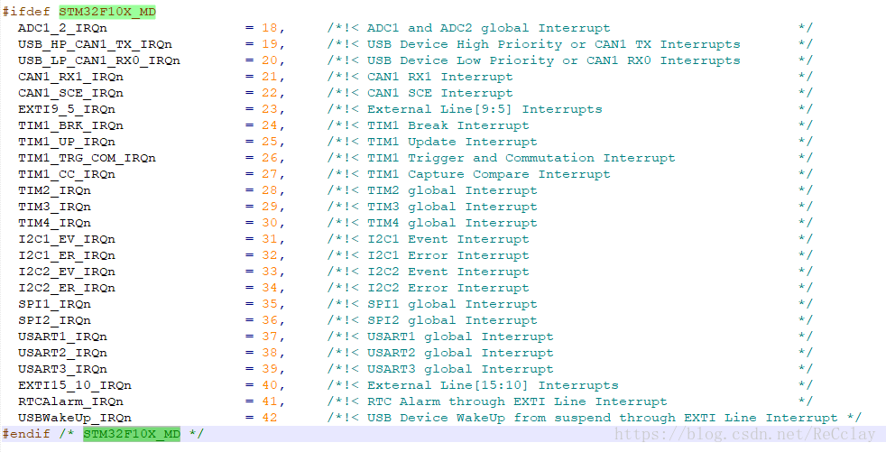Click the comment 'SPI1 global Interrupt'

[452, 305]
